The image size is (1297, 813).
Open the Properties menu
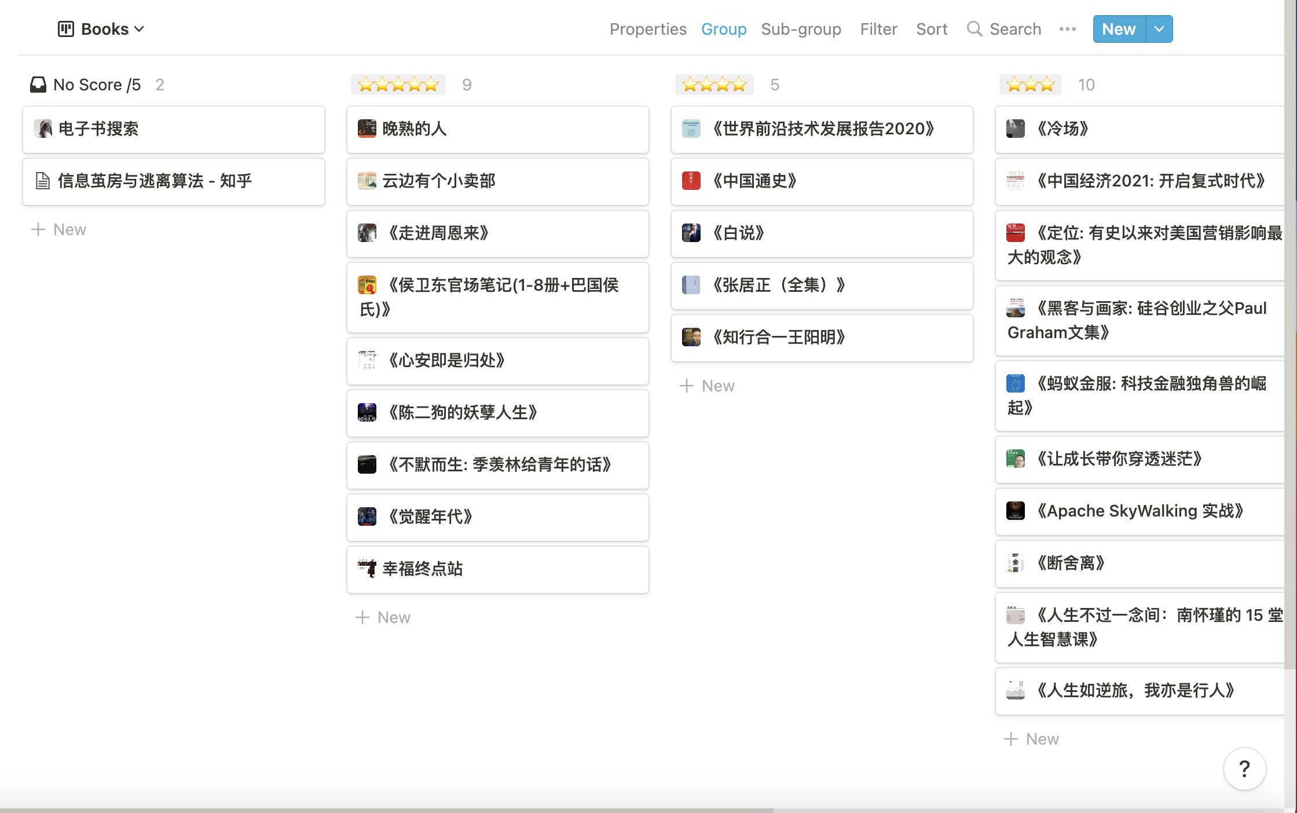click(648, 28)
